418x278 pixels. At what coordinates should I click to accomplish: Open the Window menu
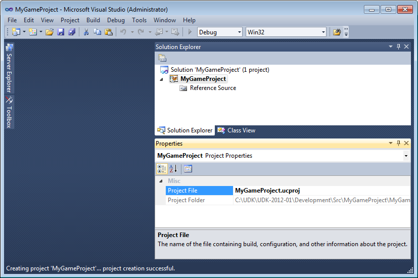click(x=164, y=20)
